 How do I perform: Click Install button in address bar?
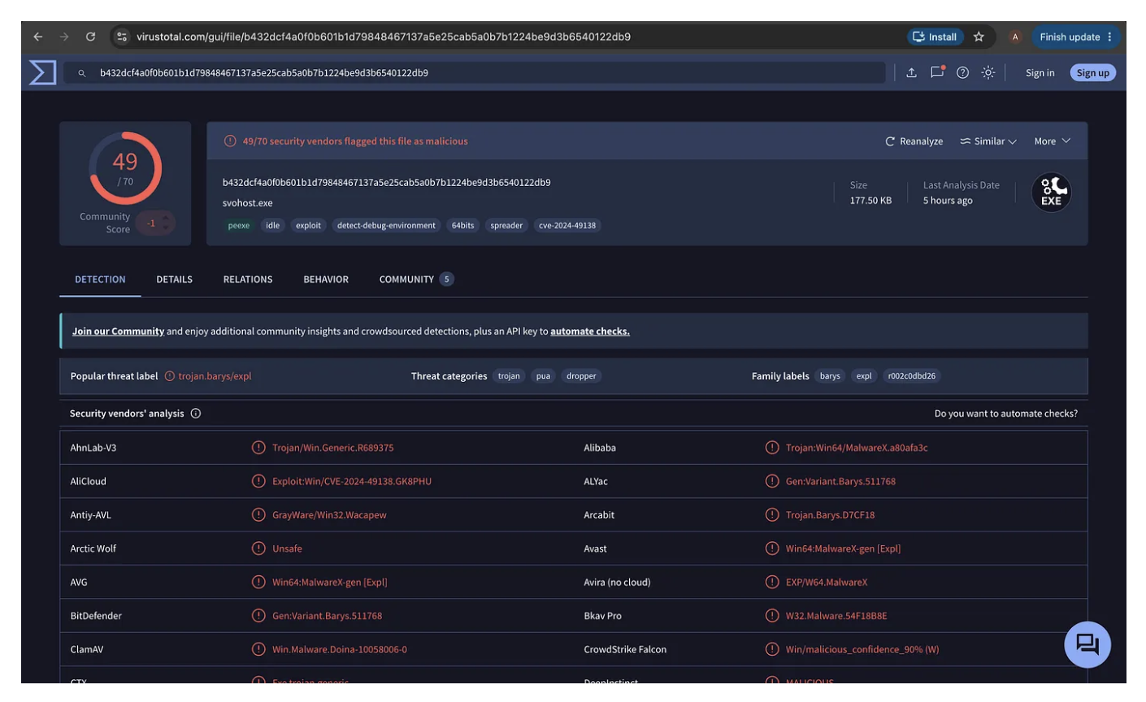pos(935,37)
